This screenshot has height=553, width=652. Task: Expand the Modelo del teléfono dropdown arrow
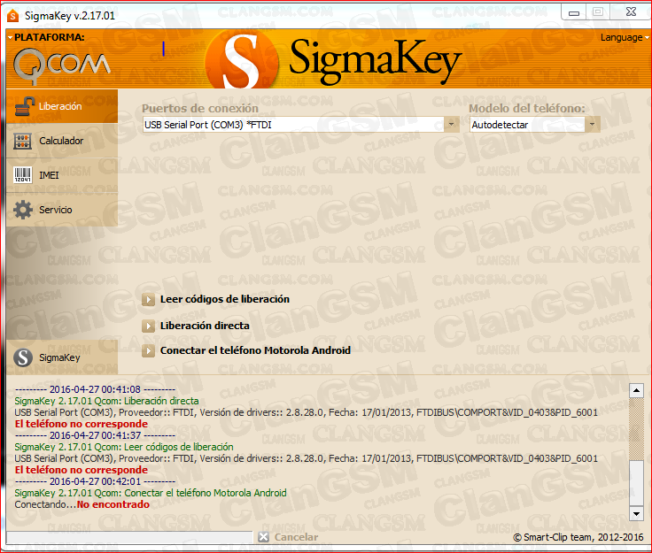pos(592,124)
